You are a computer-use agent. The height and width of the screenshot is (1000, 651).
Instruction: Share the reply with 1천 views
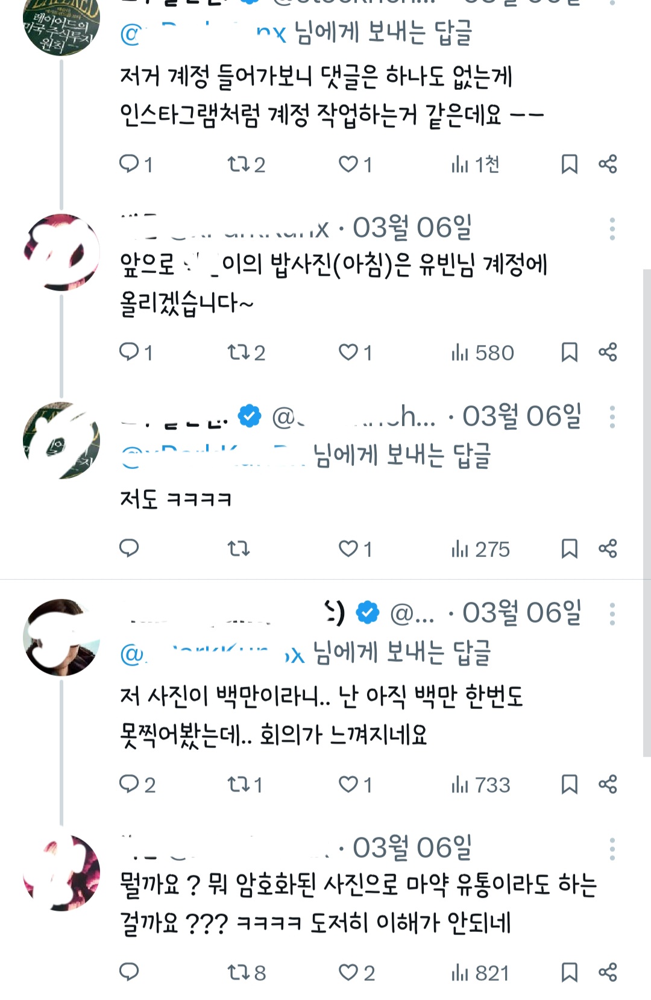(608, 164)
